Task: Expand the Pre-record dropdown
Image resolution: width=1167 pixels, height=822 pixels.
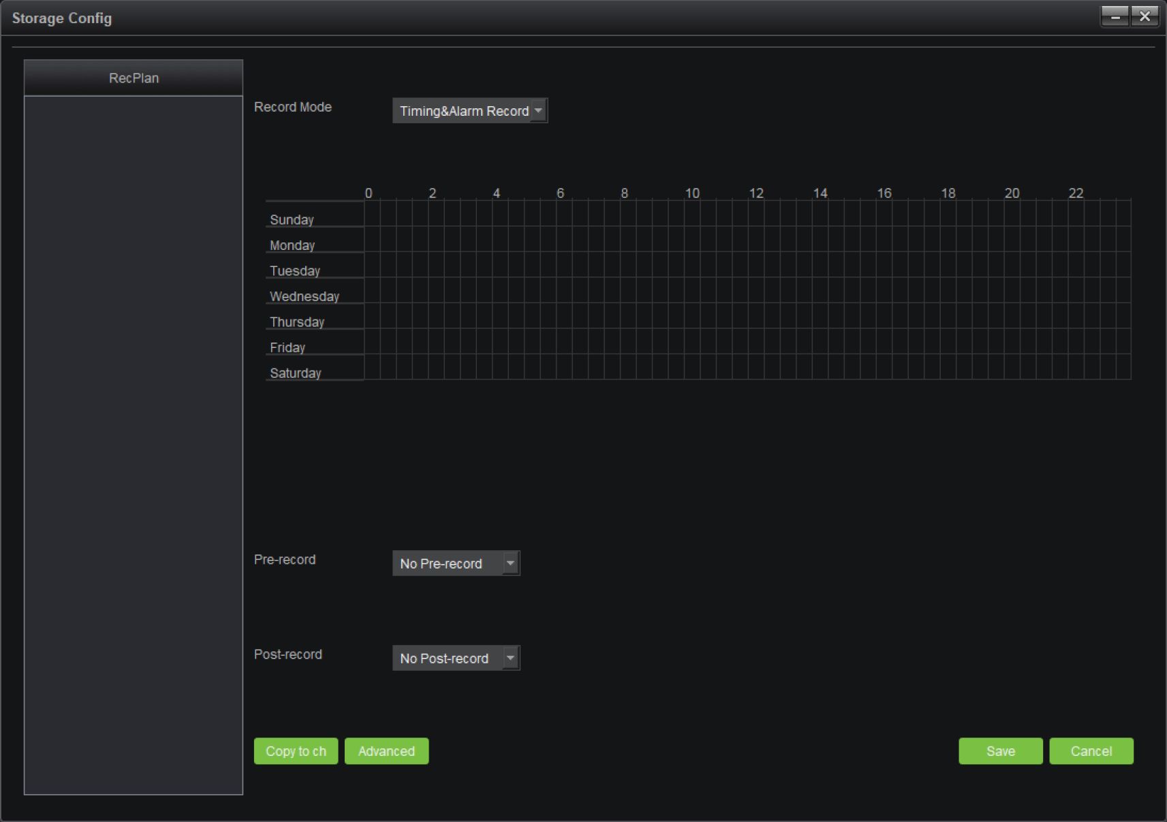Action: click(456, 563)
